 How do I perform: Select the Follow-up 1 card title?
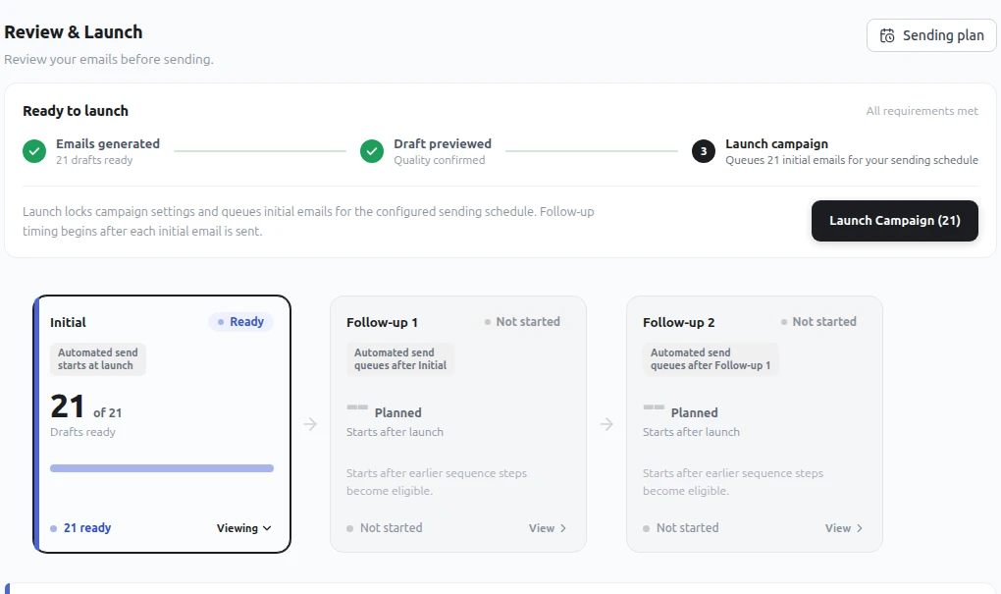382,323
